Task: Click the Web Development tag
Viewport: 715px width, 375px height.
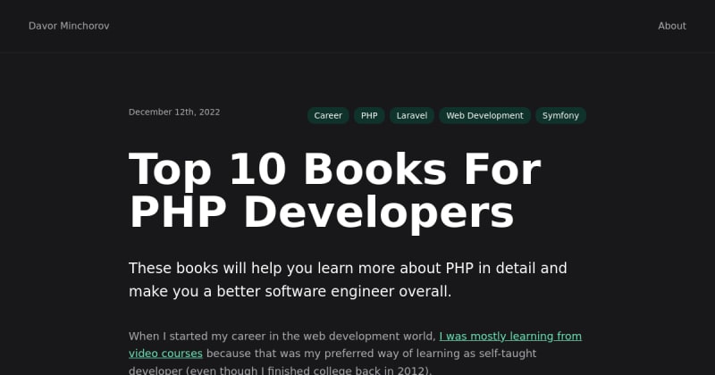Action: pyautogui.click(x=484, y=115)
